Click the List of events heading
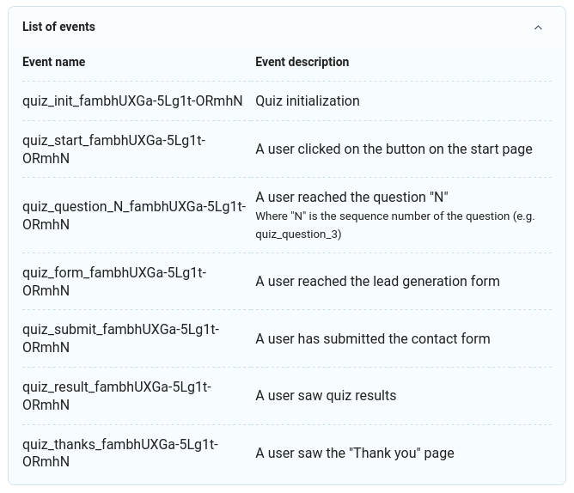This screenshot has width=574, height=493. (x=58, y=27)
